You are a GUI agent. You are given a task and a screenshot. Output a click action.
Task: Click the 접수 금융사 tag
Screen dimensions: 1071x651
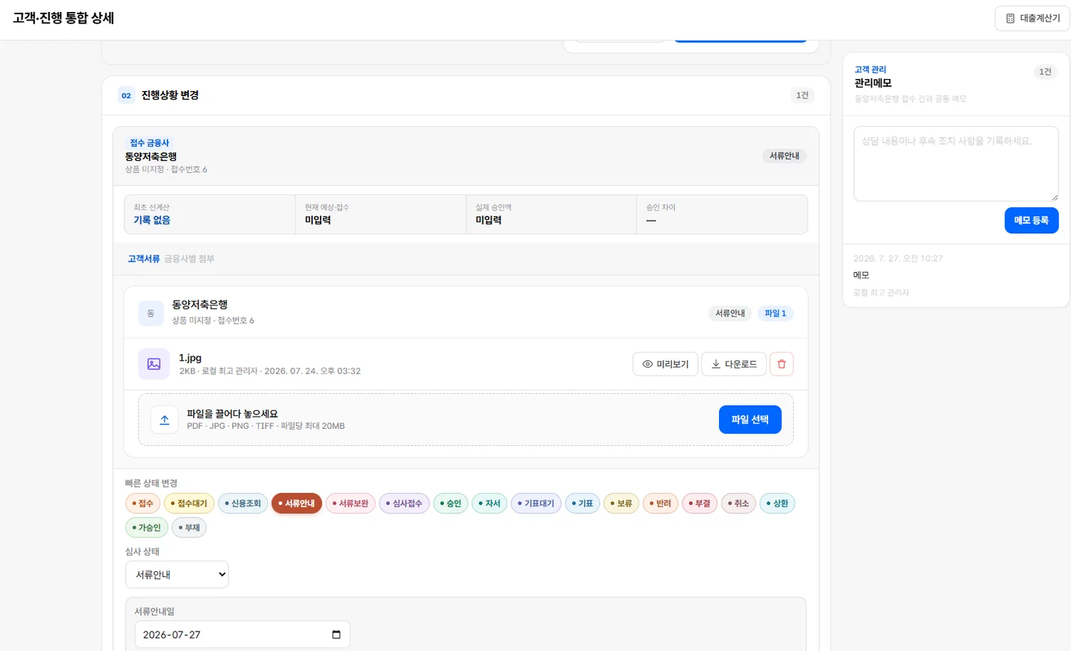click(150, 142)
